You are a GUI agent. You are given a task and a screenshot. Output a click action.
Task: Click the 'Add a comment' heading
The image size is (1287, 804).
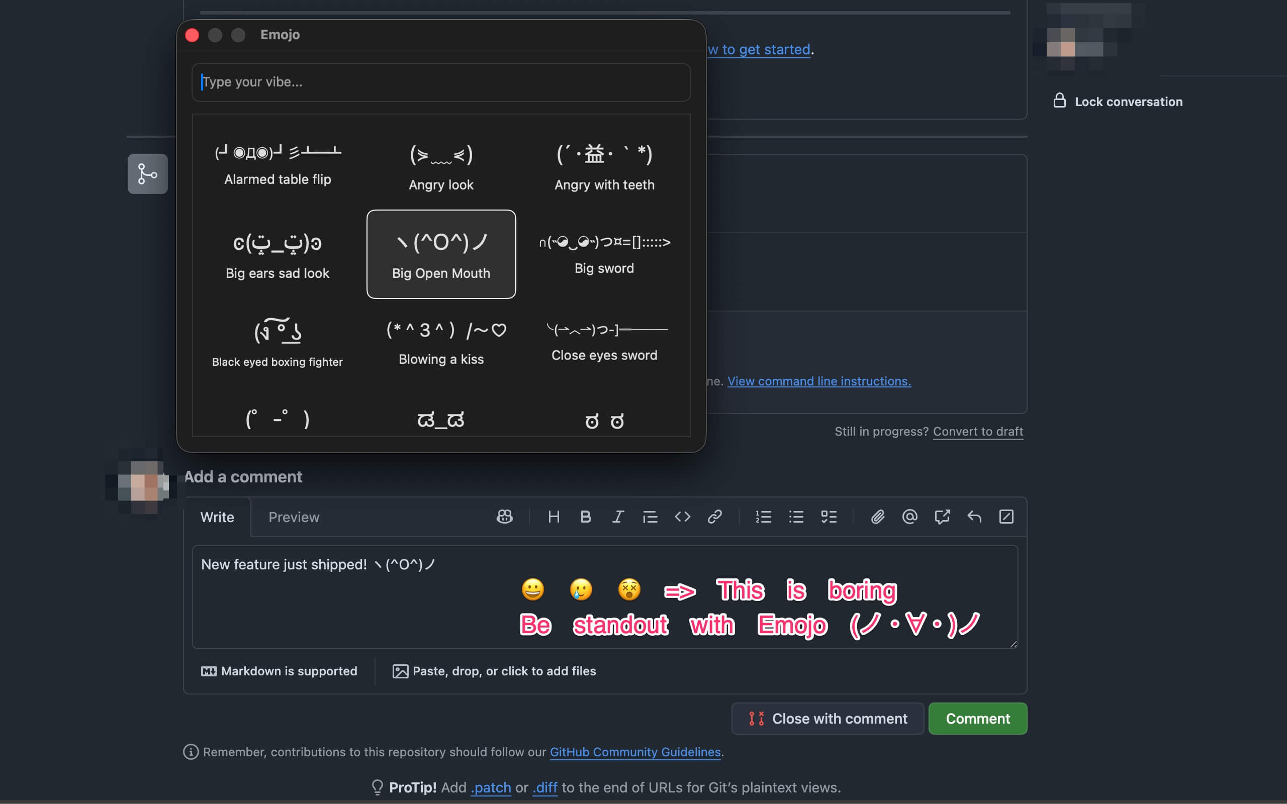click(243, 476)
